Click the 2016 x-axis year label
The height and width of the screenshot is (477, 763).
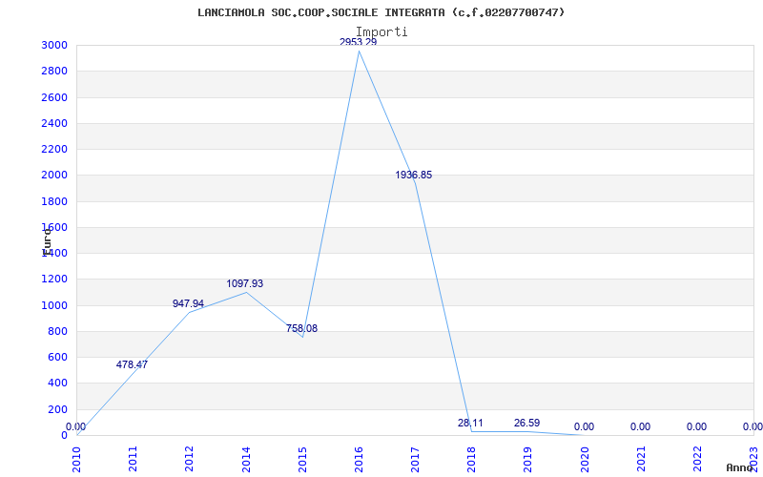click(x=359, y=459)
